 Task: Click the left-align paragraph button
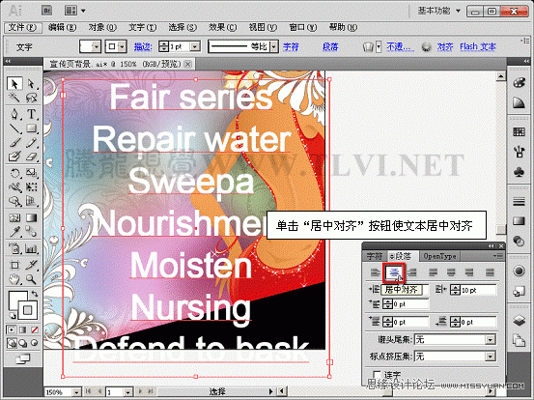point(376,271)
